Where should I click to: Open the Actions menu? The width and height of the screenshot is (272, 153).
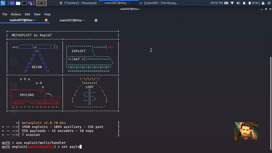16,14
